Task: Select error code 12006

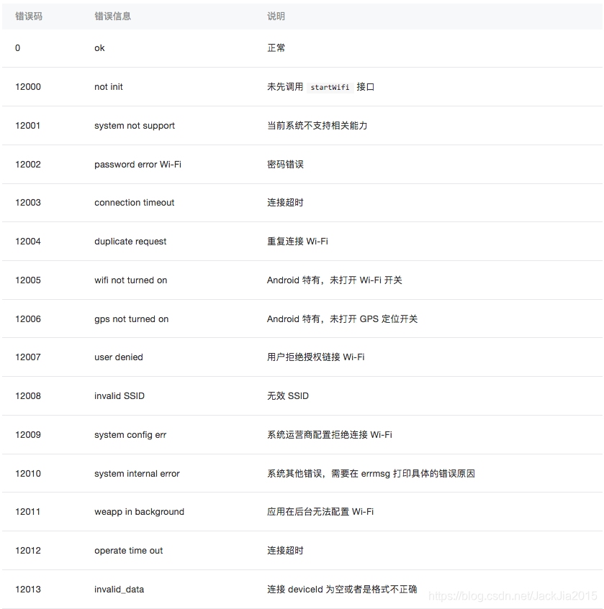Action: pyautogui.click(x=28, y=319)
